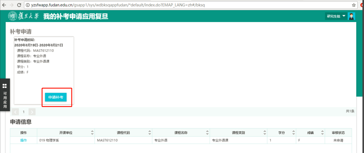This screenshot has height=153, width=364.
Task: Sort the table by 开课单位 column
Action: [92, 133]
